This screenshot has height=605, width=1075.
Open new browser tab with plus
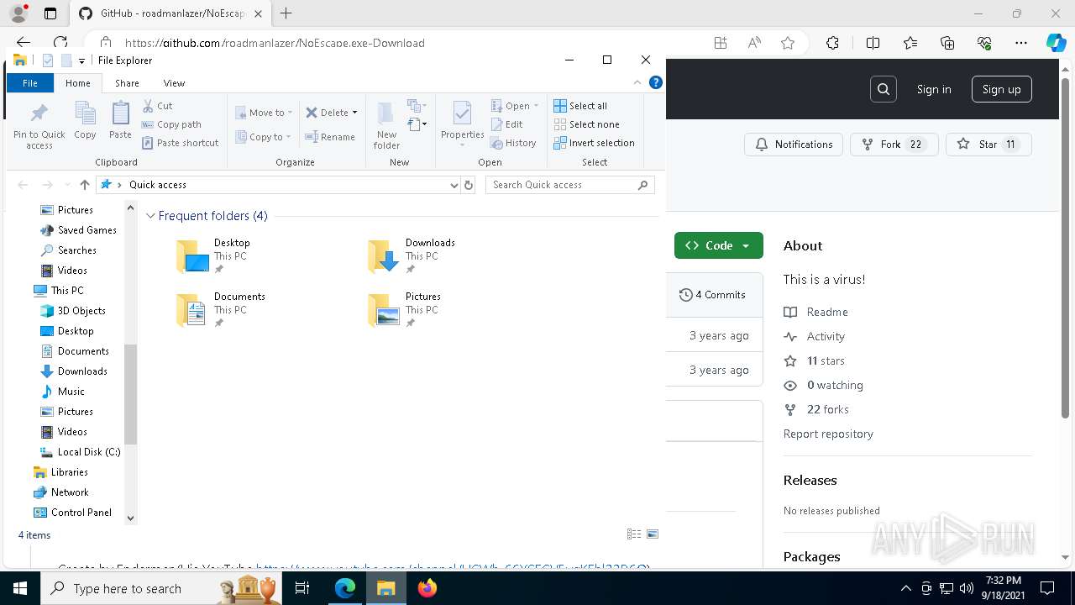pyautogui.click(x=286, y=13)
